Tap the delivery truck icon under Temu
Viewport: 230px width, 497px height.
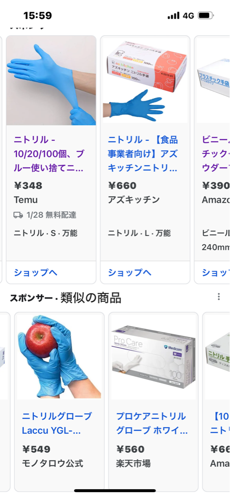(x=18, y=215)
